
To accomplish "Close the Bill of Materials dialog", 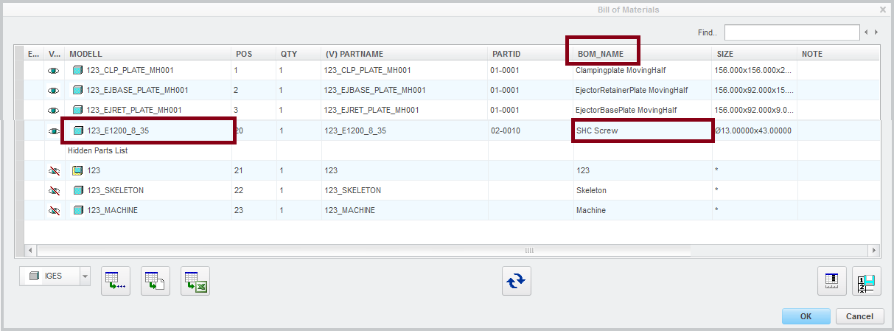I will click(x=883, y=10).
